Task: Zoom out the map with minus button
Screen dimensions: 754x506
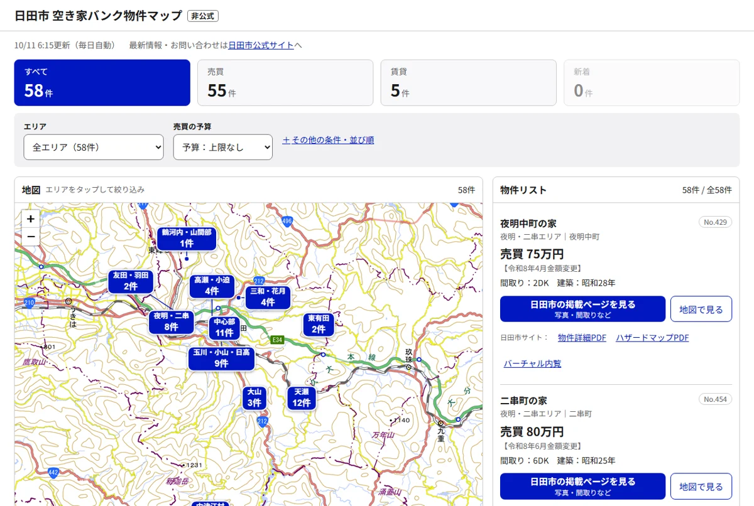Action: (31, 237)
